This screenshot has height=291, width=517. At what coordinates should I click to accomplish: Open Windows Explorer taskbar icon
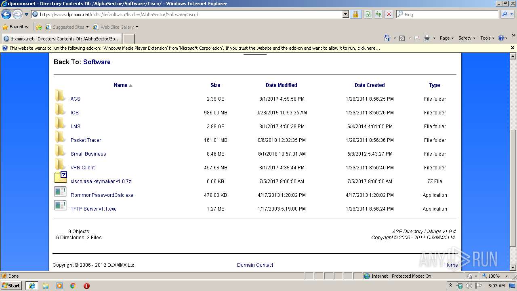(46, 286)
